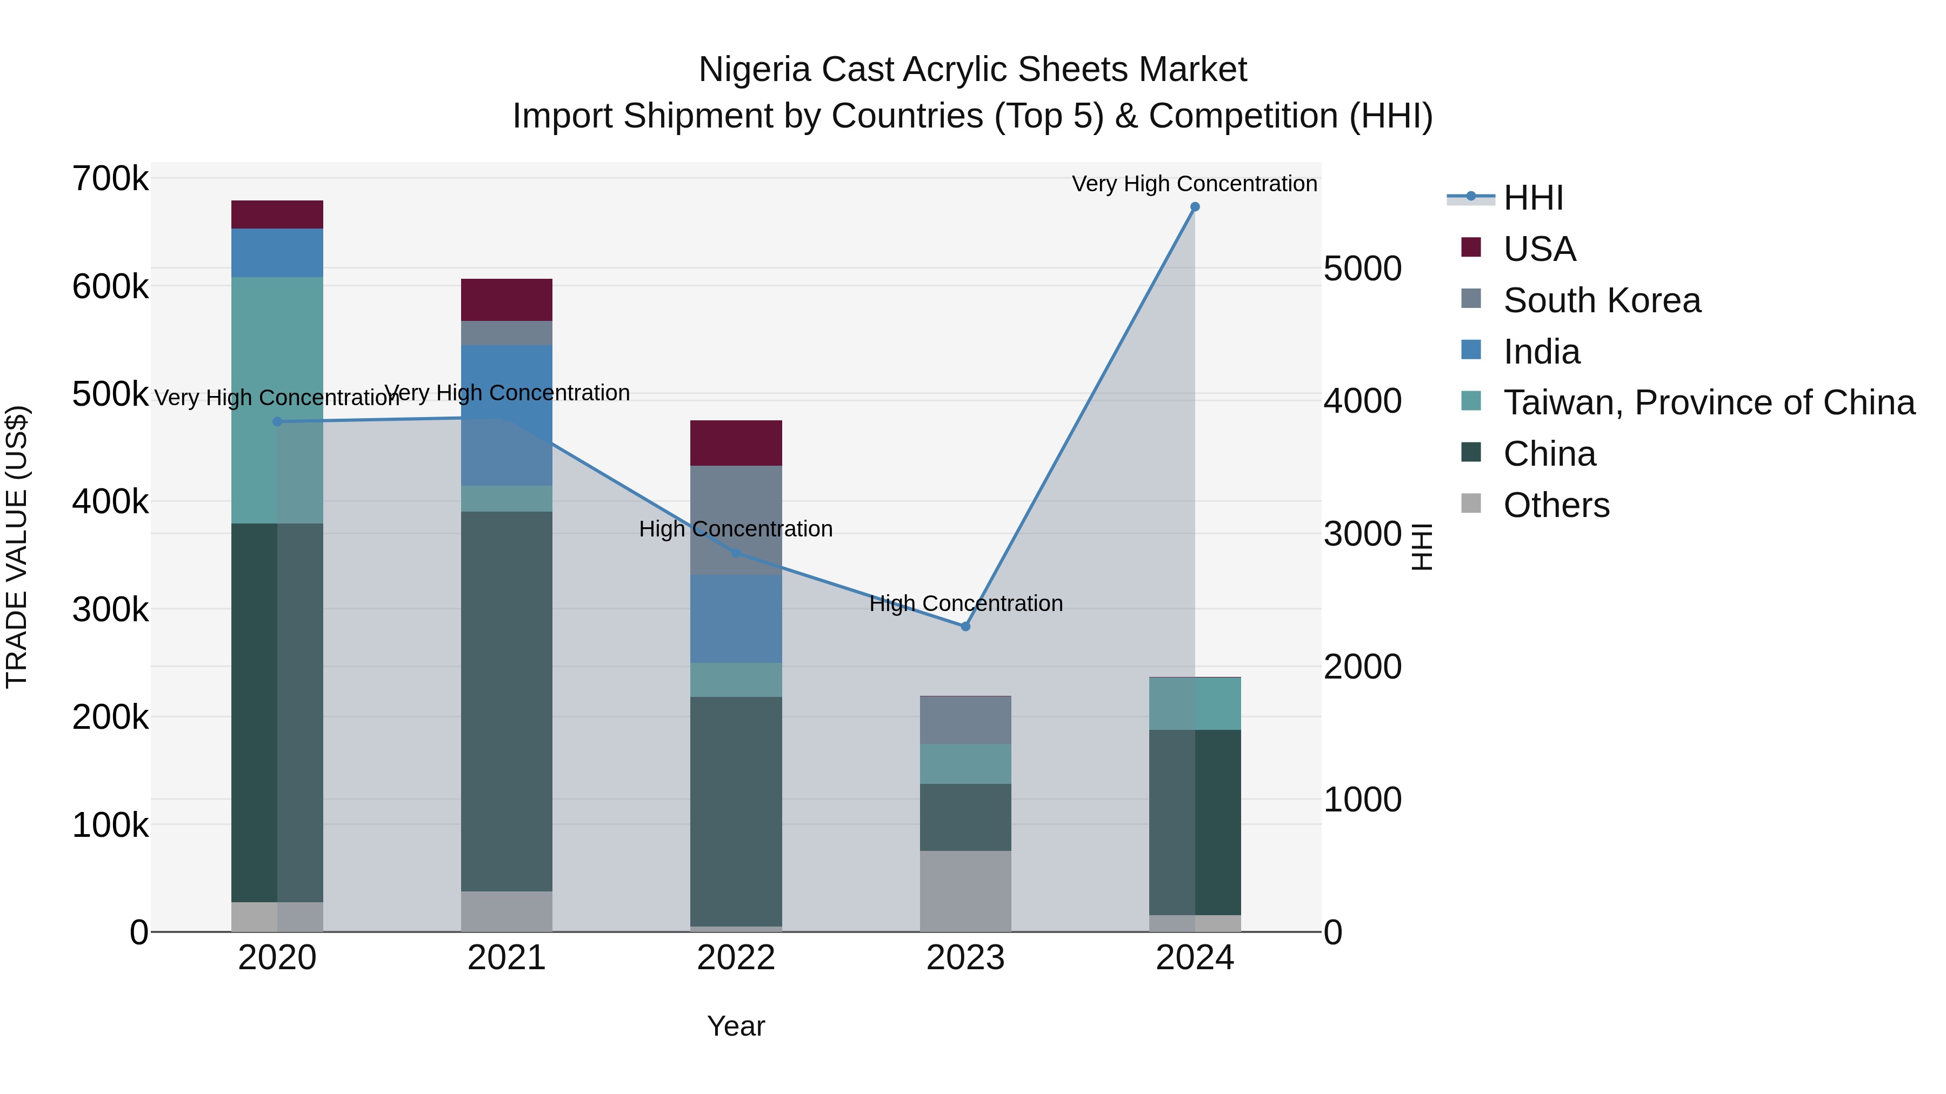Click the '1000' HHI axis tick label
This screenshot has height=1094, width=1946.
click(x=1362, y=800)
